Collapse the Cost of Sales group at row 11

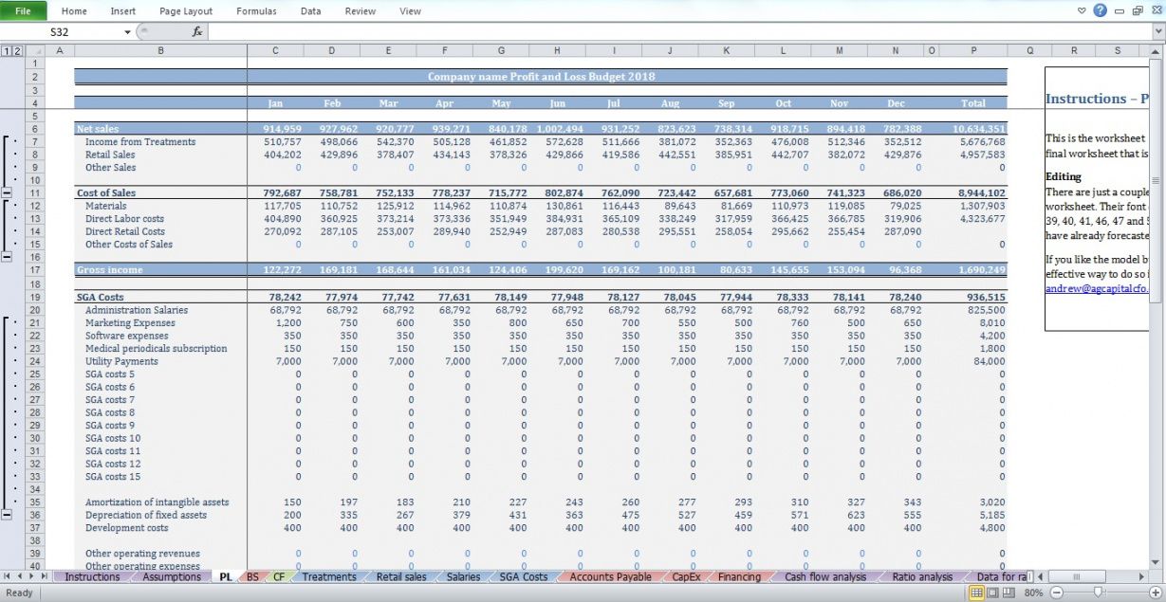pyautogui.click(x=9, y=192)
